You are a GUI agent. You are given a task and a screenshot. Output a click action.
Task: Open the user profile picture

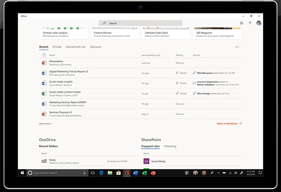tap(259, 23)
